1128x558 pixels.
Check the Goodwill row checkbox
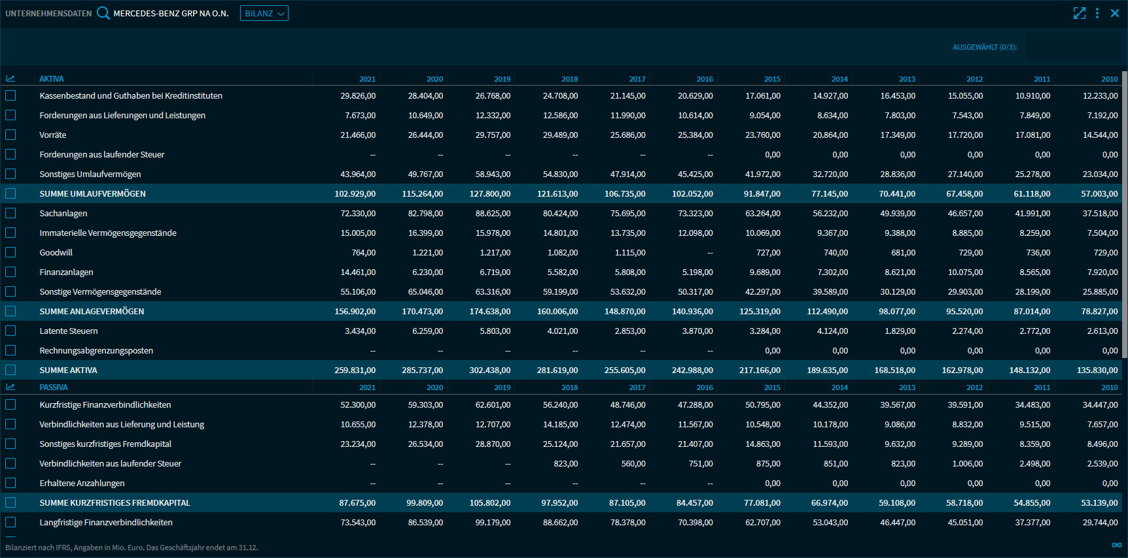[x=10, y=252]
